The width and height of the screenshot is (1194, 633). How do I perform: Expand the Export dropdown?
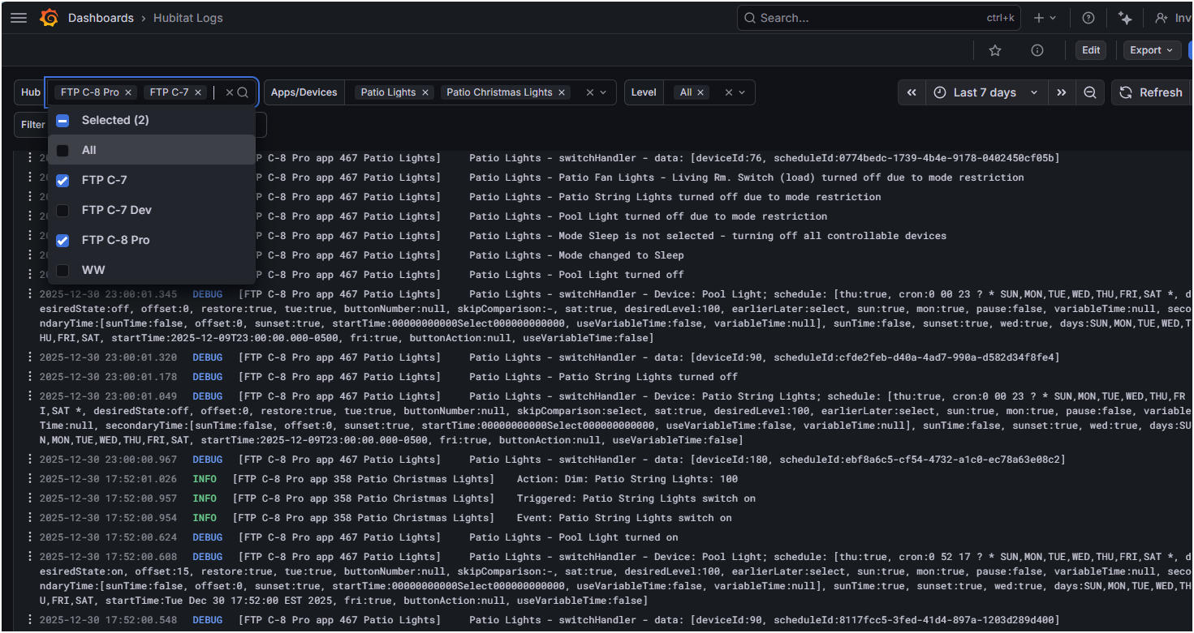click(1152, 50)
